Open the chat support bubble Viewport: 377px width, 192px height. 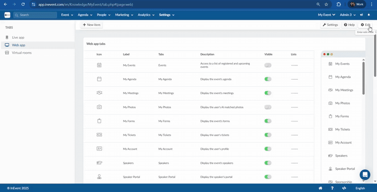(365, 175)
